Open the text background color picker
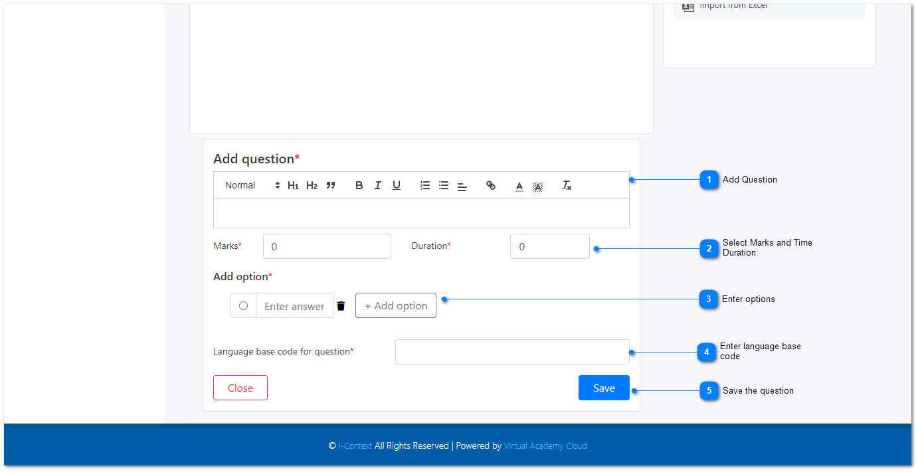Image resolution: width=918 pixels, height=472 pixels. [x=538, y=187]
